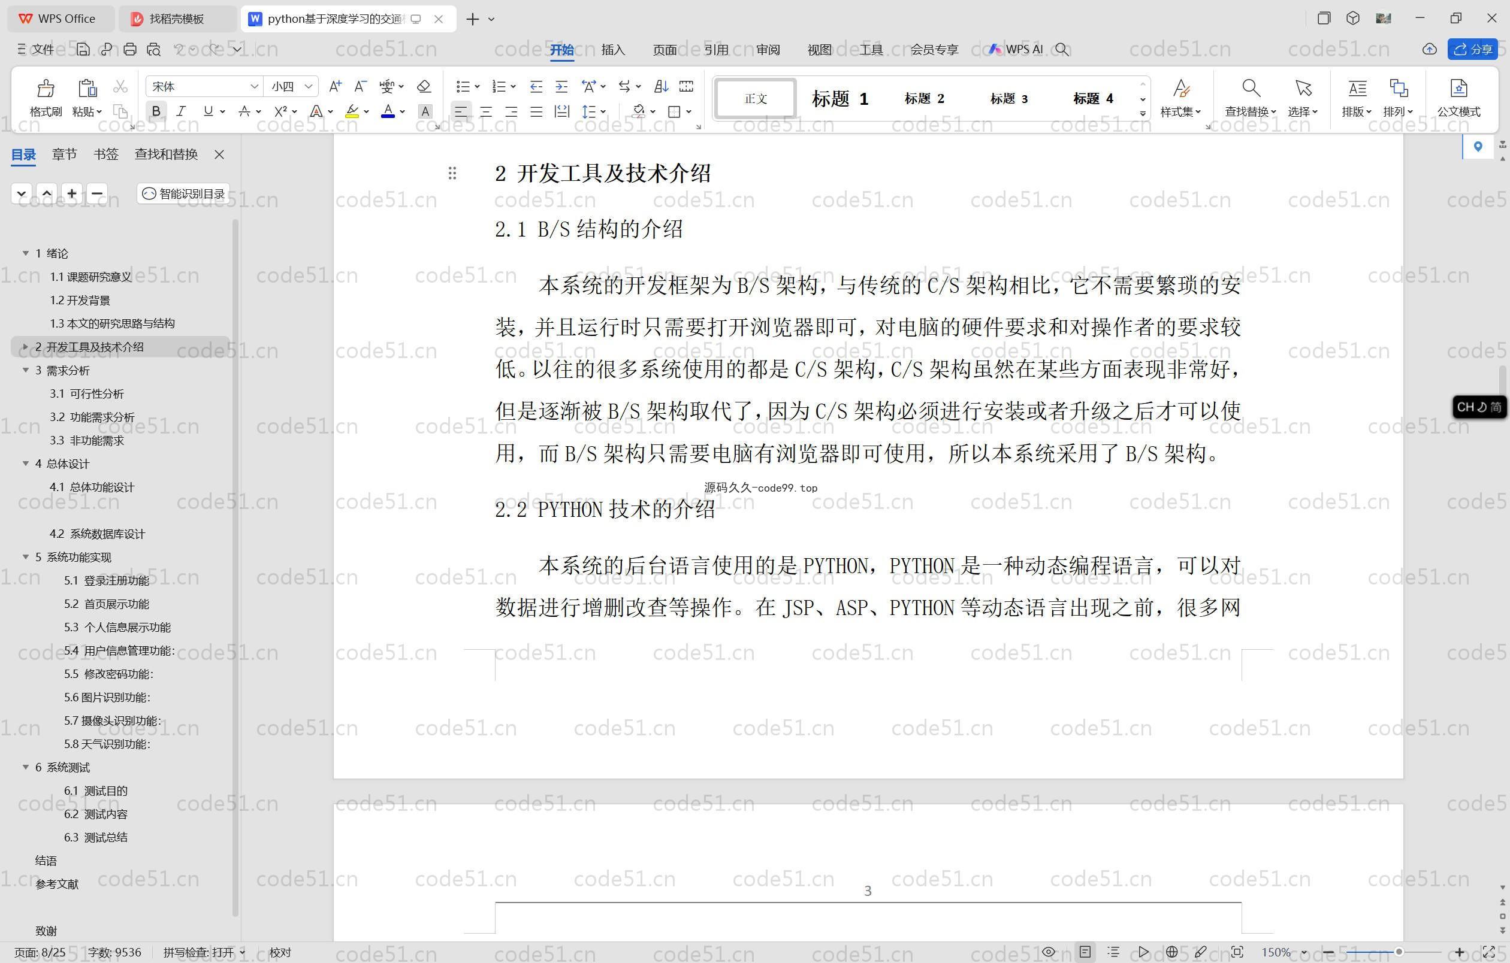Viewport: 1510px width, 963px height.
Task: Open the Page (页面) ribbon tab
Action: pyautogui.click(x=664, y=50)
